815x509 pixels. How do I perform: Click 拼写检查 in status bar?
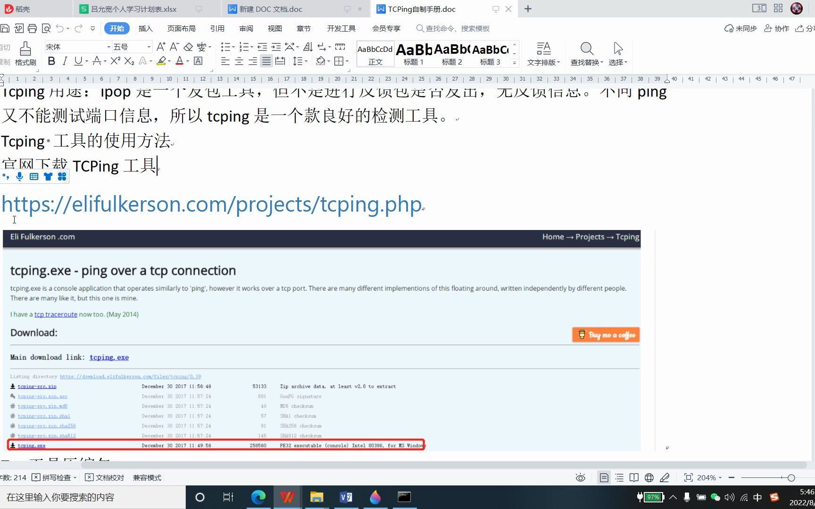54,477
